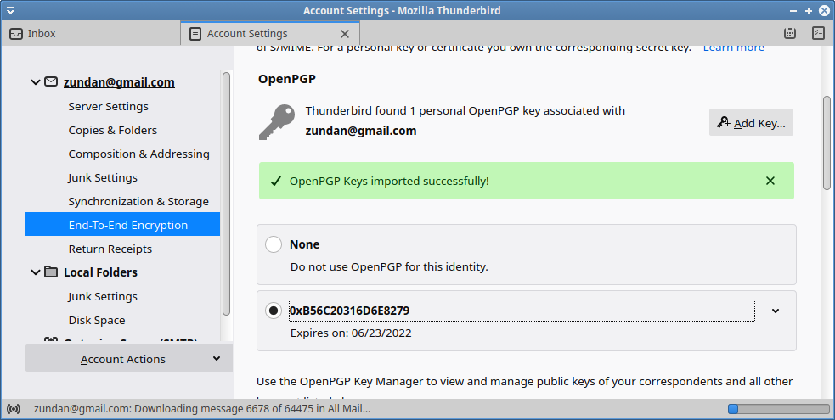Select None for OpenPGP identity
Image resolution: width=835 pixels, height=420 pixels.
click(x=274, y=244)
